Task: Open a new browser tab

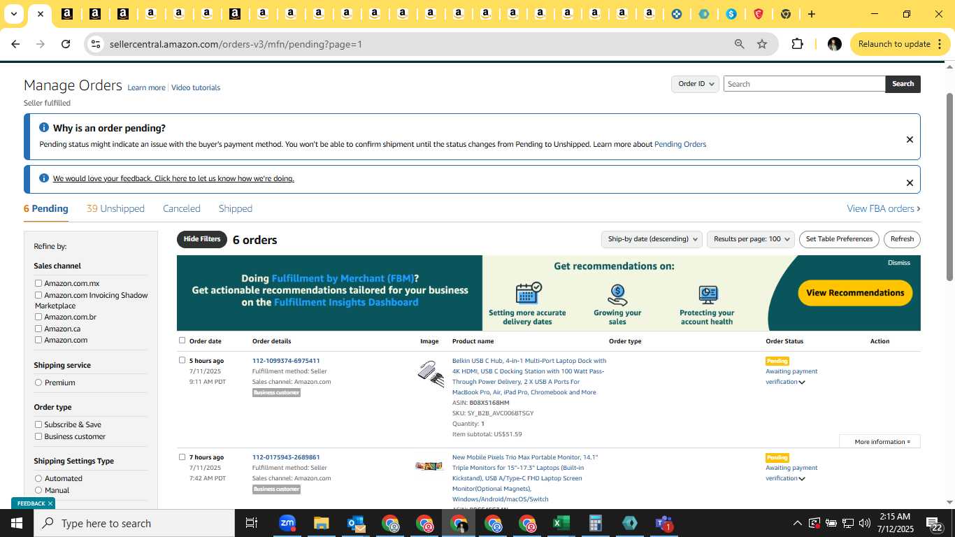Action: pyautogui.click(x=811, y=14)
